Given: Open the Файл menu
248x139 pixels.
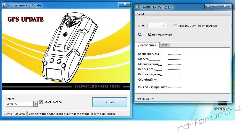Looking at the screenshot, I should pos(141,14).
